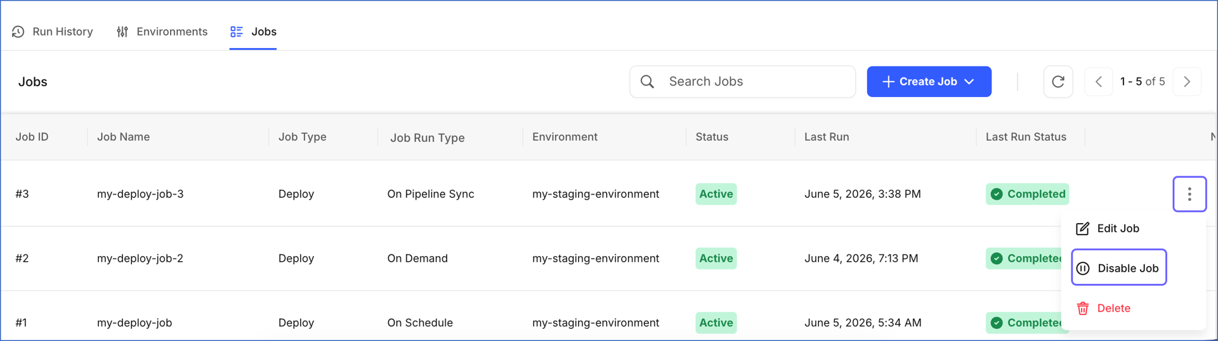Select Disable Job from the menu
Viewport: 1218px width, 341px height.
pyautogui.click(x=1119, y=267)
